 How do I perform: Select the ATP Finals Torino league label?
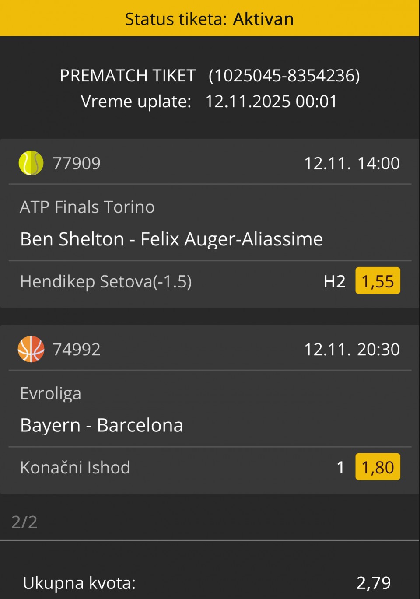[x=87, y=207]
